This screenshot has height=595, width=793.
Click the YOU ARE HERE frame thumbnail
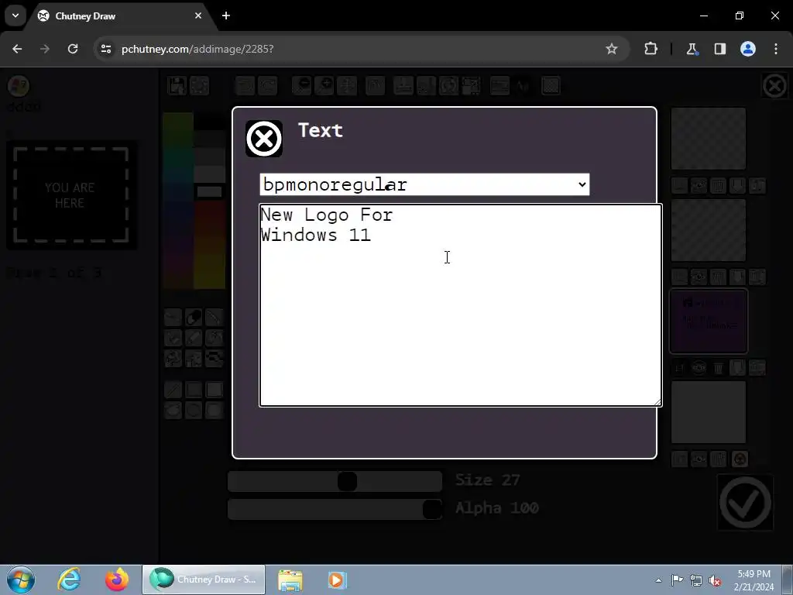tap(70, 194)
